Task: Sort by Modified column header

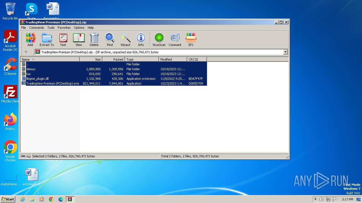Action: pos(173,59)
